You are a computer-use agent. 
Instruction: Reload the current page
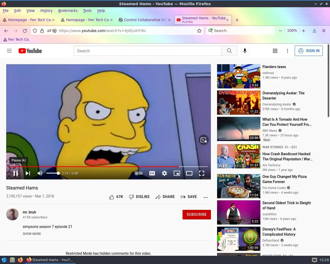tap(25, 31)
